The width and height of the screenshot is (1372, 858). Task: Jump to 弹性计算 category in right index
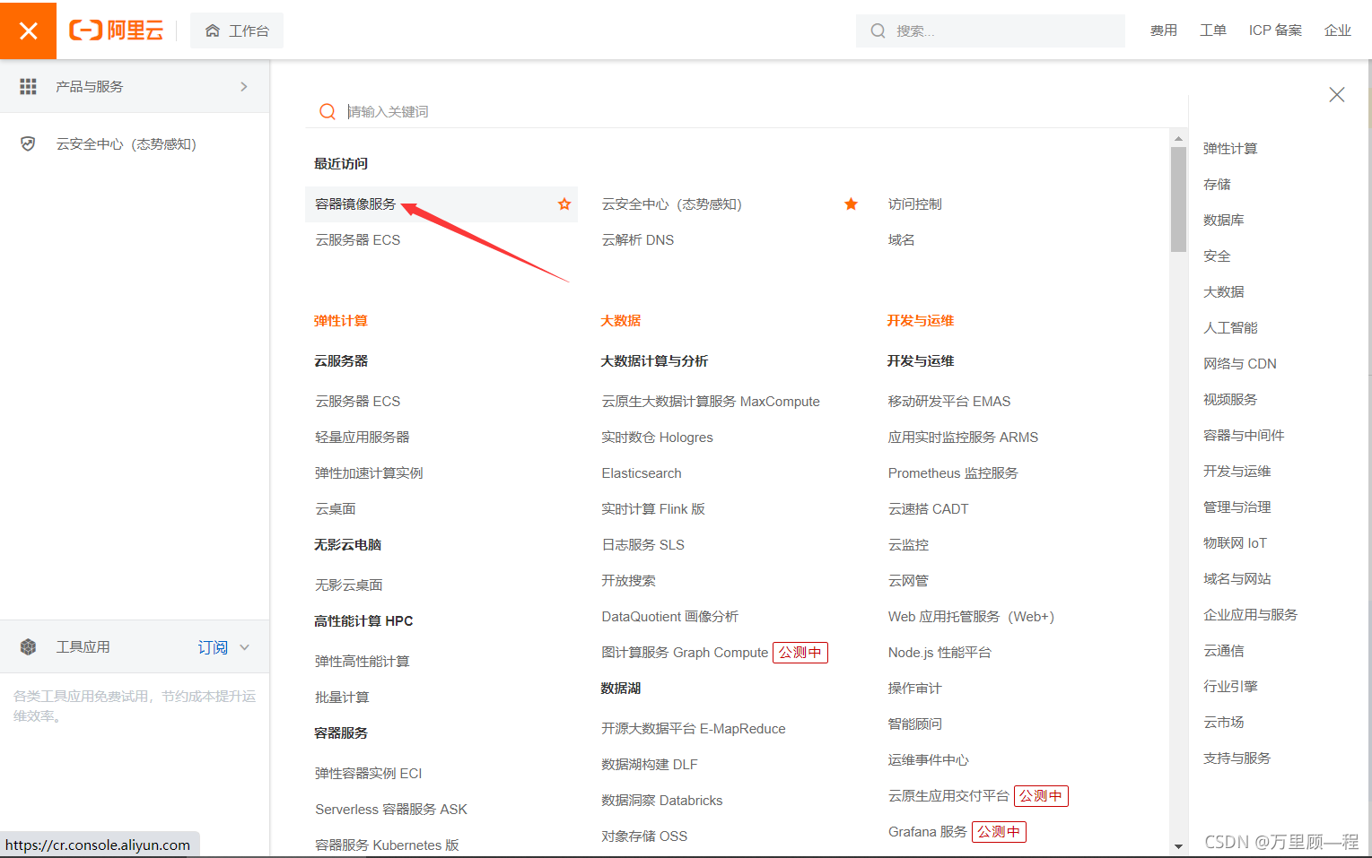(x=1230, y=149)
